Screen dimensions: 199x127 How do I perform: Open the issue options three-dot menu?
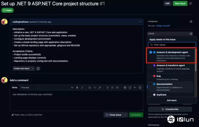140,22
